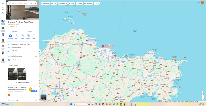The height and width of the screenshot is (106, 206).
Task: Toggle the map scale unit bar
Action: coord(200,102)
